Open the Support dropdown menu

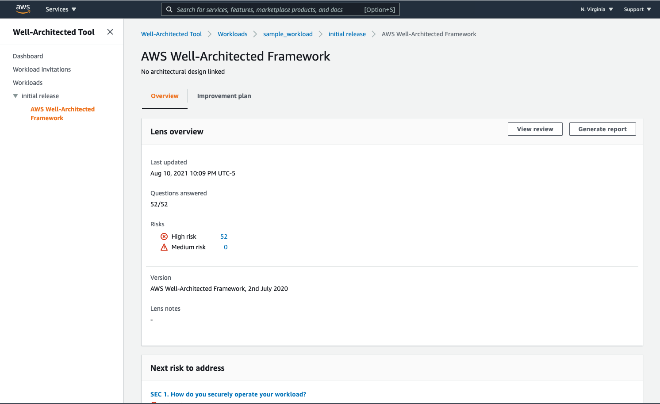[637, 9]
